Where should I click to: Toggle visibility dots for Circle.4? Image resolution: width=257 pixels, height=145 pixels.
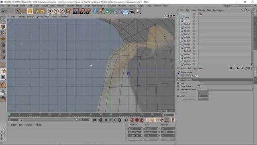coord(196,31)
